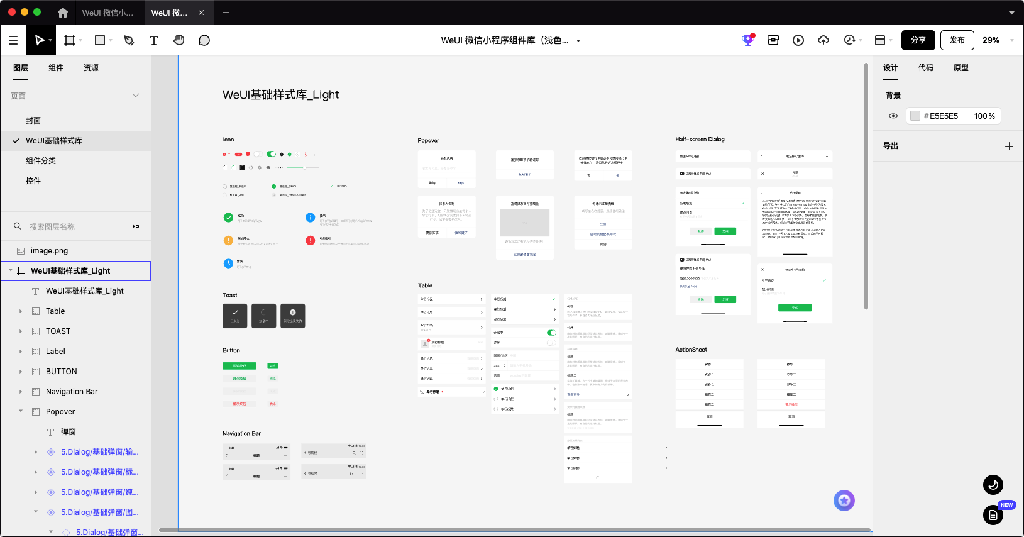The width and height of the screenshot is (1024, 537).
Task: Select the Frame tool in toolbar
Action: coord(70,40)
